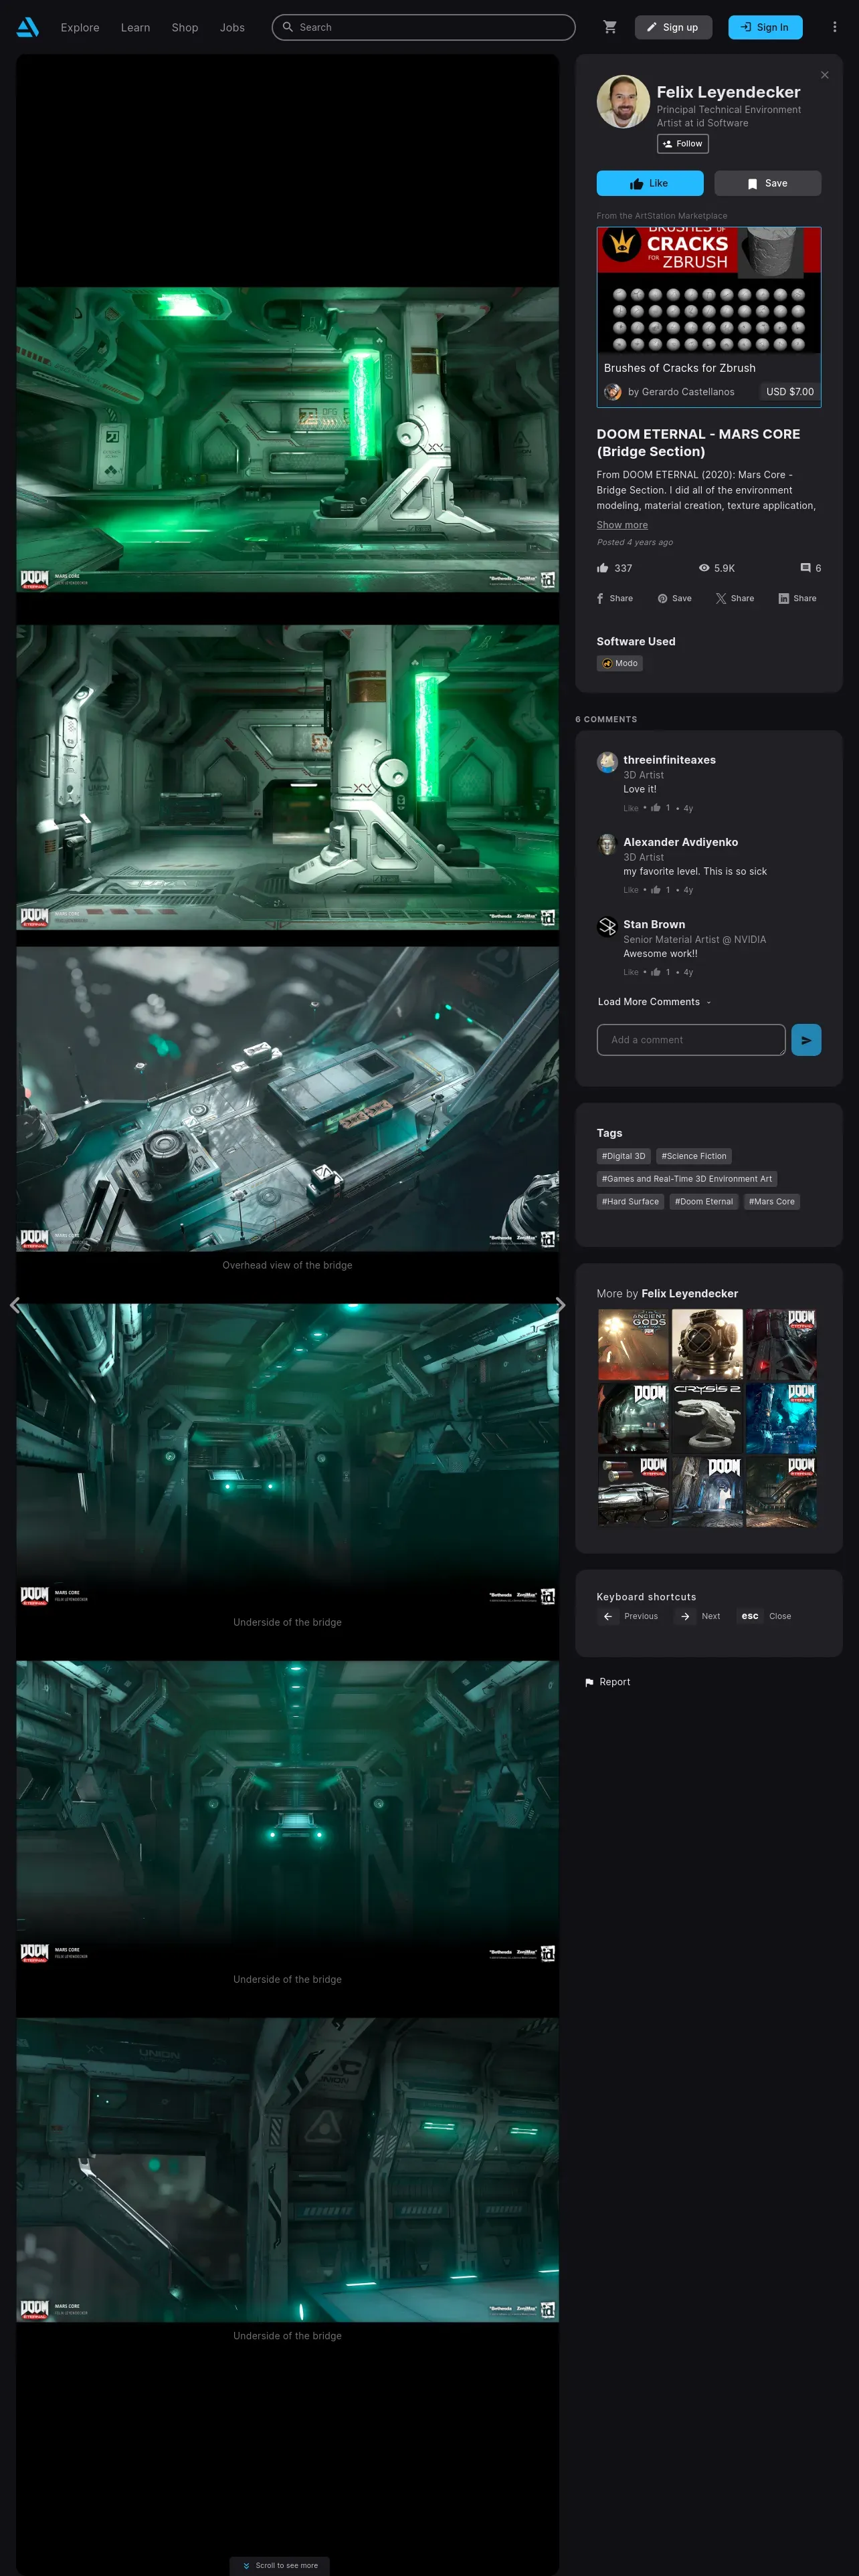Open the shopping cart icon

[610, 27]
